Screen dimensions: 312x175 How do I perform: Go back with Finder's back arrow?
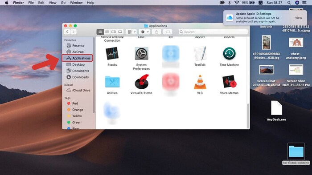67,32
